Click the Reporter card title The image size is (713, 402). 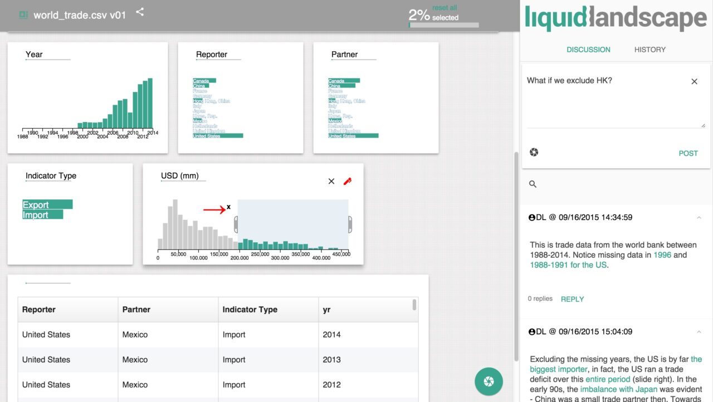tap(212, 55)
